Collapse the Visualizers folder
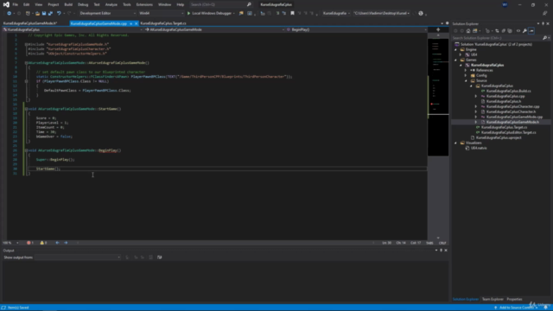This screenshot has width=553, height=311. 455,143
